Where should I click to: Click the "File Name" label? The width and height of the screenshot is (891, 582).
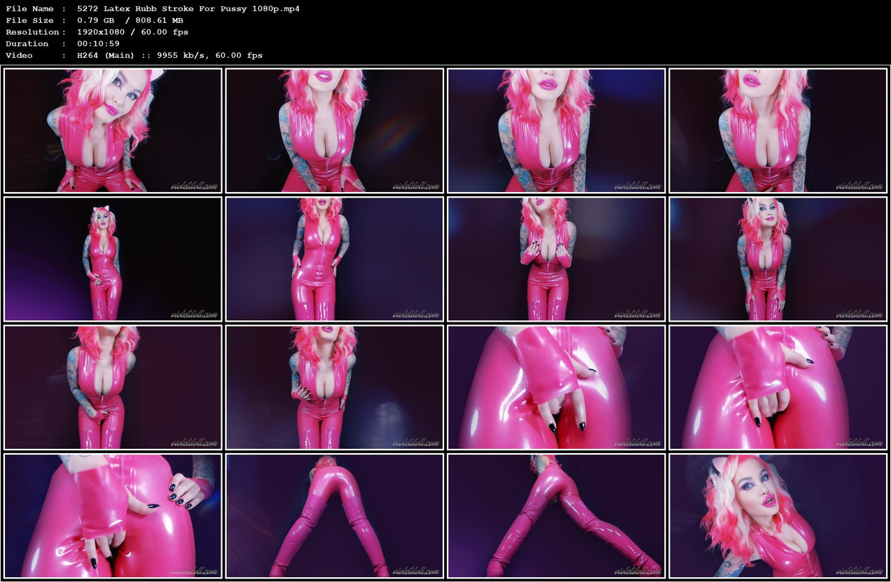[x=30, y=9]
